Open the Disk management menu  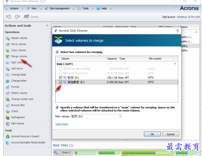[x=60, y=8]
